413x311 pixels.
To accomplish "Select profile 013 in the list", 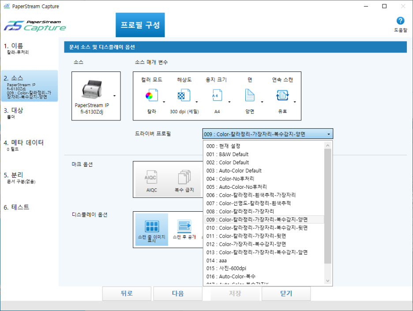I will coord(264,252).
